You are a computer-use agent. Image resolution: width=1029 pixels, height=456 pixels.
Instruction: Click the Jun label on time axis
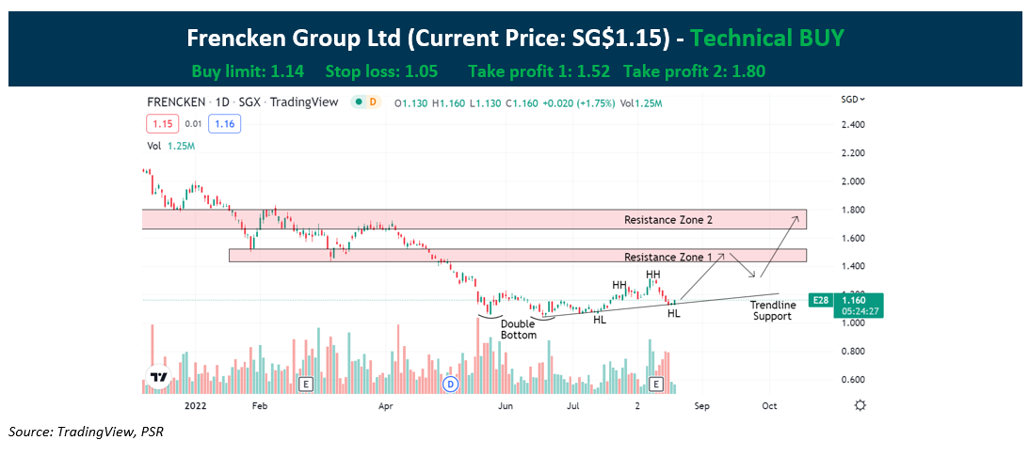click(x=506, y=406)
